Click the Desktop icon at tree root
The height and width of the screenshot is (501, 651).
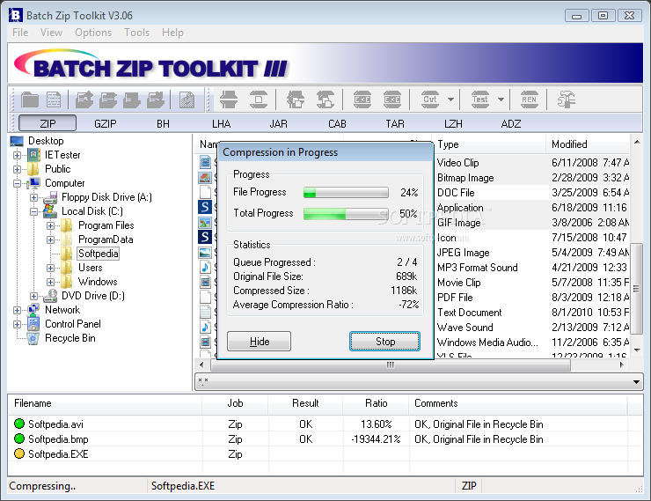click(17, 141)
